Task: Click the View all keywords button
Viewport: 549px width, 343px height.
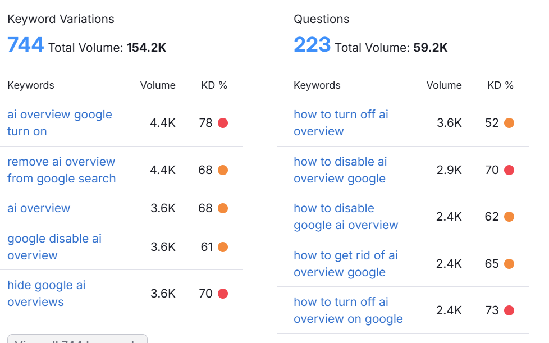Action: pyautogui.click(x=77, y=339)
